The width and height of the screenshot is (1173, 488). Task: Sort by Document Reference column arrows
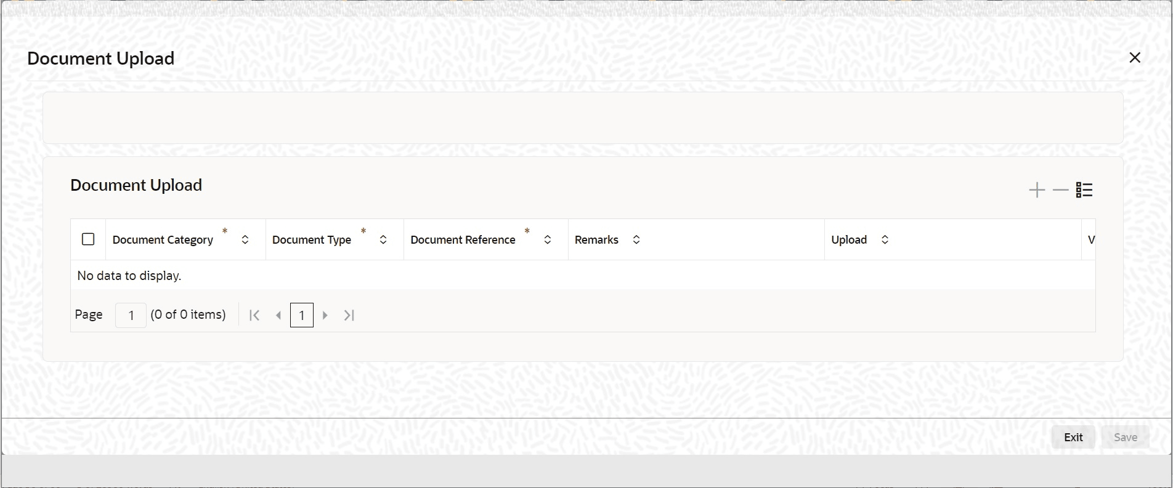(x=548, y=240)
